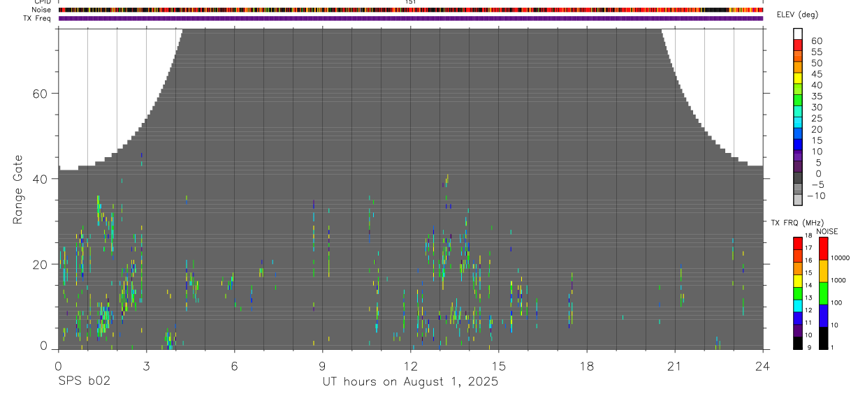This screenshot has width=858, height=396.
Task: Click the UT hours tick '3'
Action: coord(146,365)
